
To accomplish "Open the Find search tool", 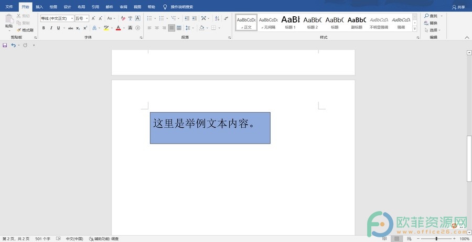I will tap(431, 16).
